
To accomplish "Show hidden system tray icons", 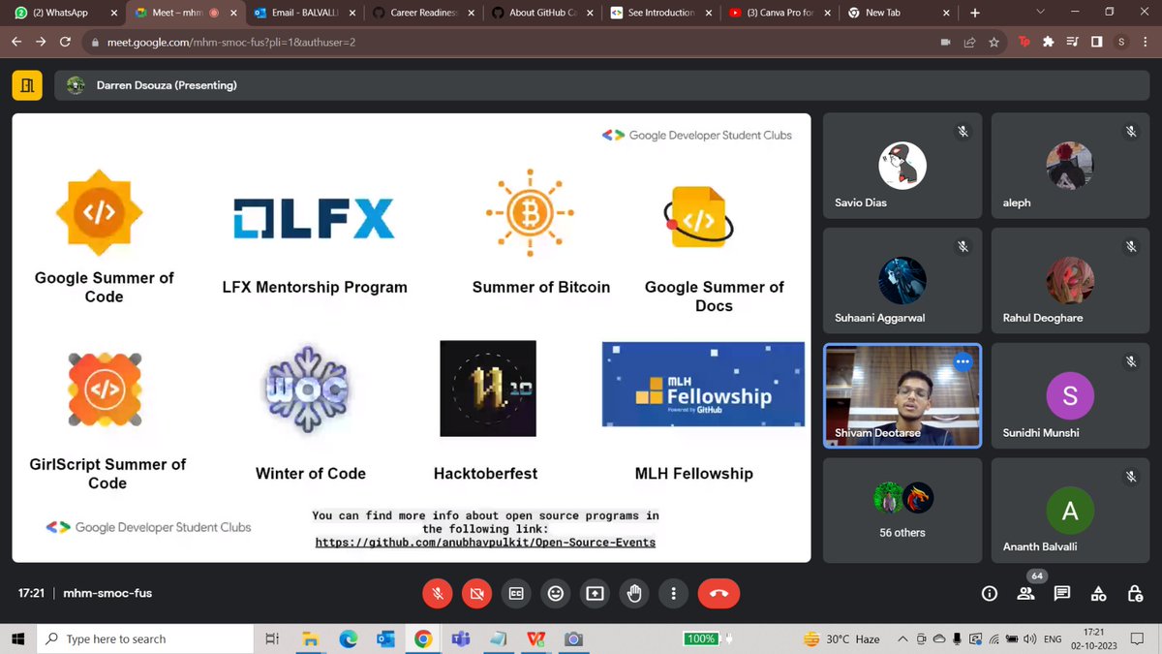I will point(903,638).
